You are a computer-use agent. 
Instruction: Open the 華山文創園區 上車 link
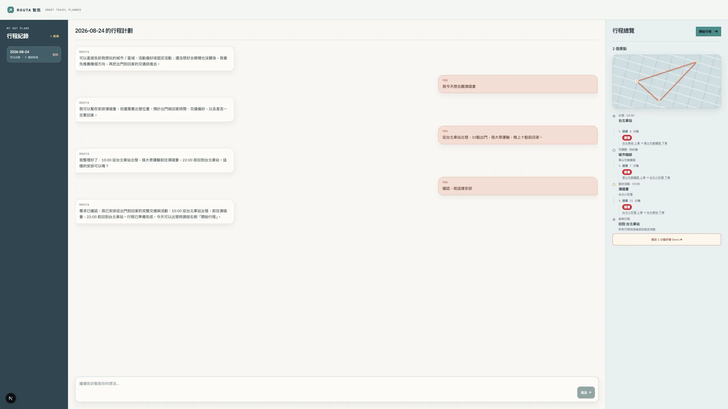point(634,178)
